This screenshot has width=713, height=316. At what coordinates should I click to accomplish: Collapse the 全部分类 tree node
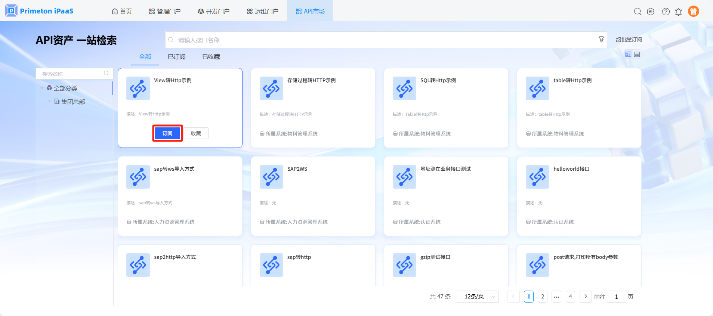click(x=42, y=88)
